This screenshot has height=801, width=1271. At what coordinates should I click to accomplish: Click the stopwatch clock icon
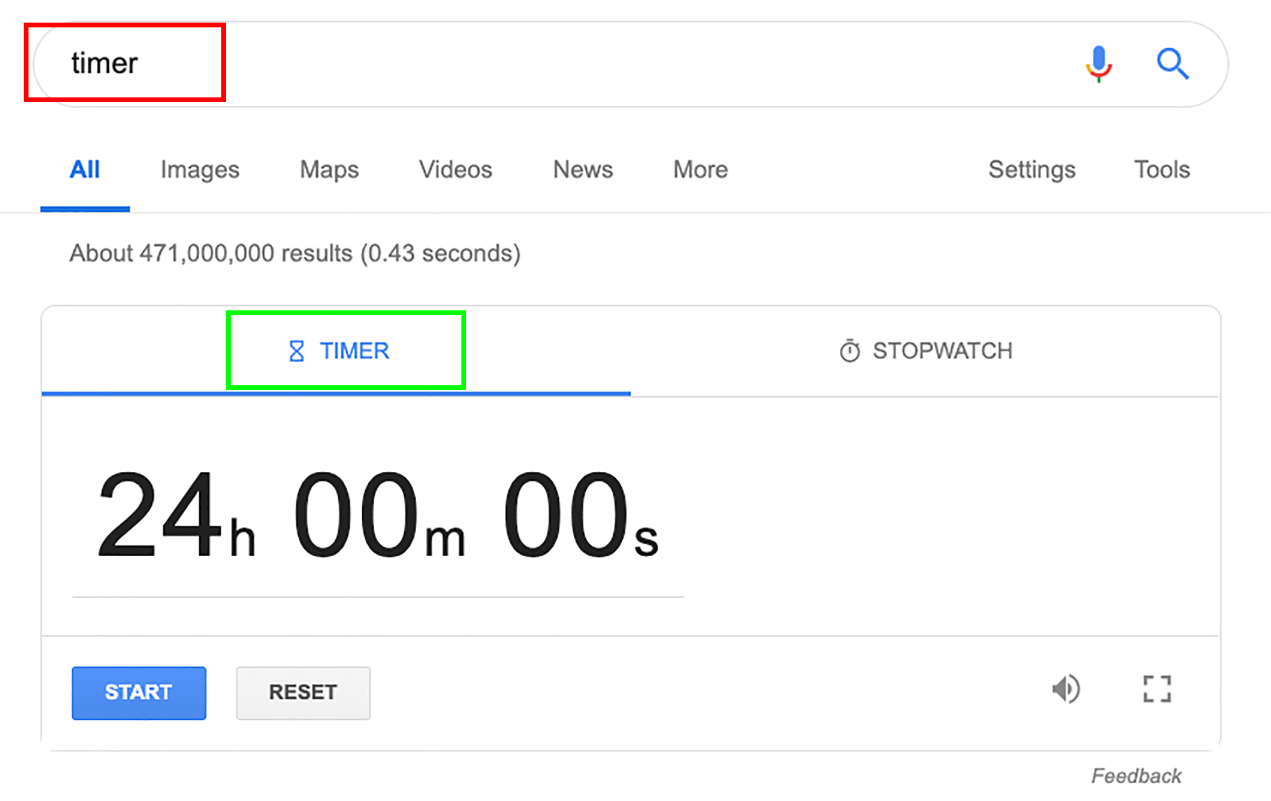[x=849, y=351]
